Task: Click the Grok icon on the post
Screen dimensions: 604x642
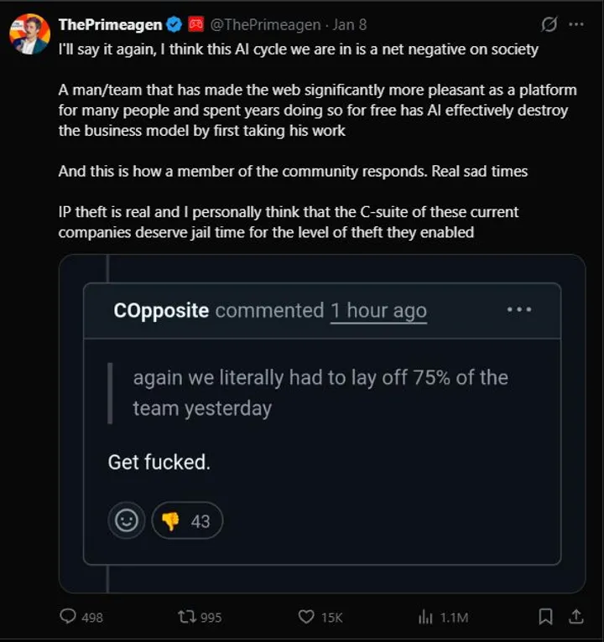Action: tap(549, 25)
